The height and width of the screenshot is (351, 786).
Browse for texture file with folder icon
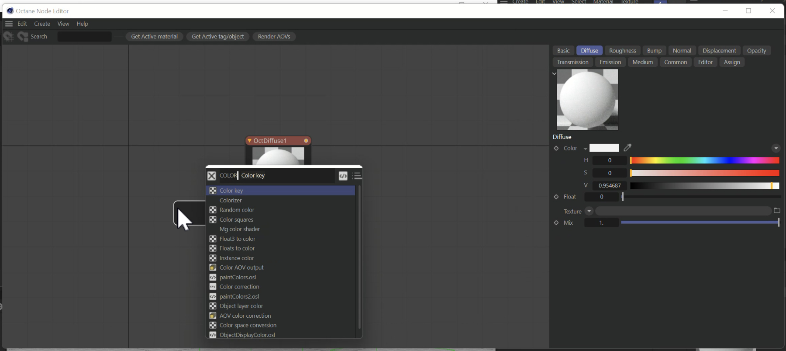777,211
